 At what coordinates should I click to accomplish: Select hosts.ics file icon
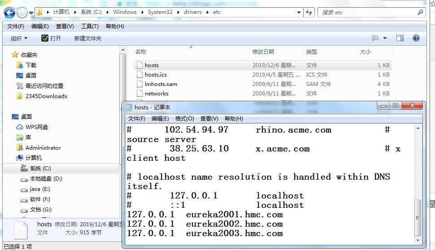tap(139, 74)
